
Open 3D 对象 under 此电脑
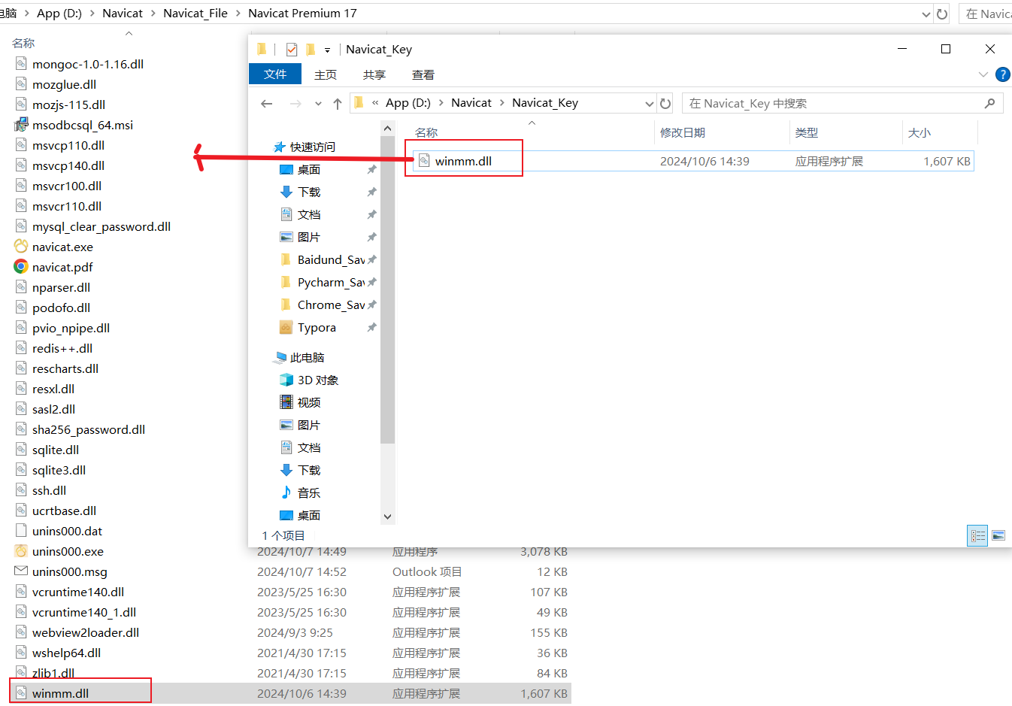point(318,380)
